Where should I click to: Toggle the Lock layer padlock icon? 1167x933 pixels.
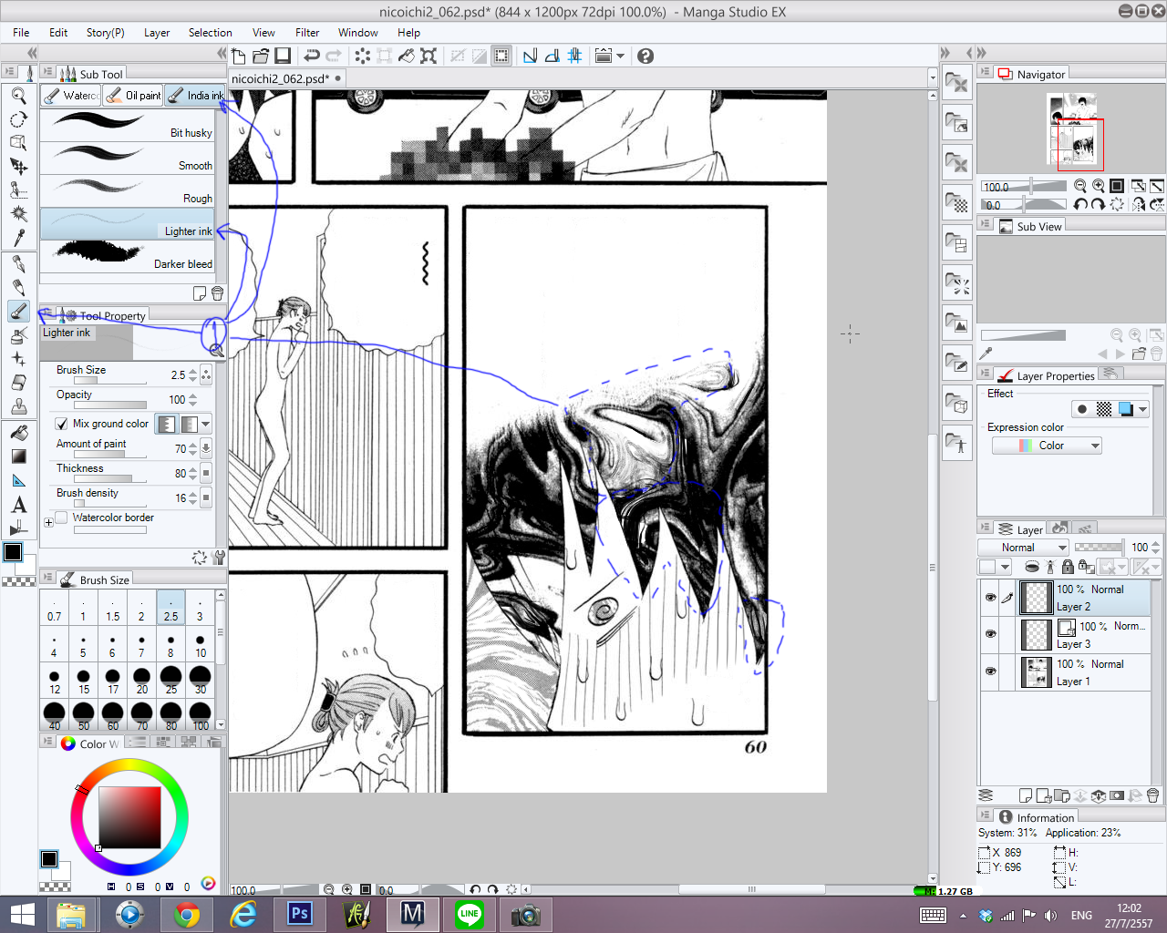(x=1068, y=567)
